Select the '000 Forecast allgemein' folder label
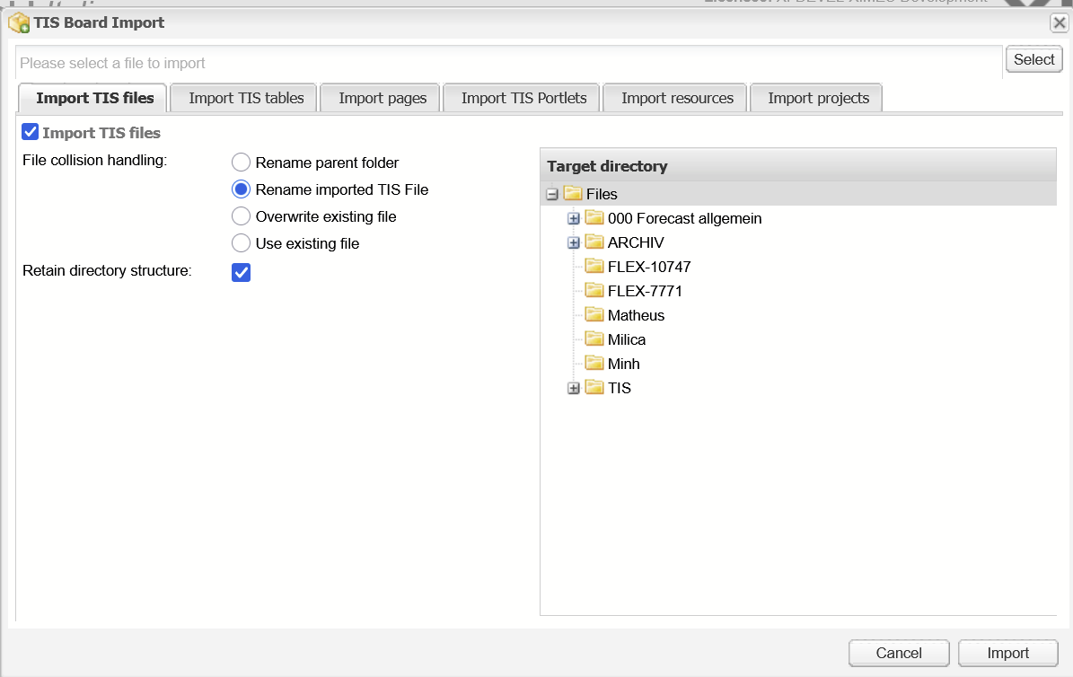The height and width of the screenshot is (677, 1073). (x=684, y=218)
